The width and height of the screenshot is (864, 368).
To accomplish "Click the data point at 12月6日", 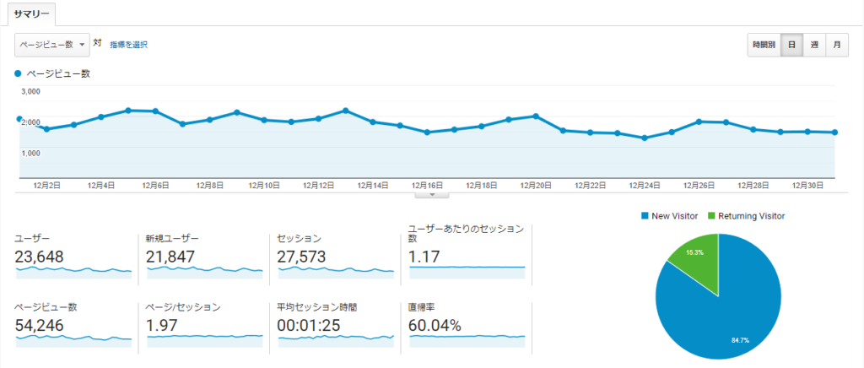I will point(155,111).
